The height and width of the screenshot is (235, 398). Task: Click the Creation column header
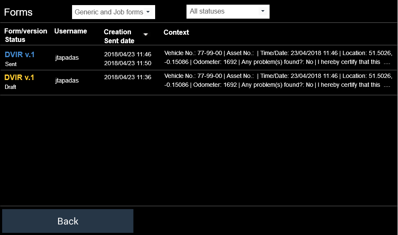(x=117, y=32)
